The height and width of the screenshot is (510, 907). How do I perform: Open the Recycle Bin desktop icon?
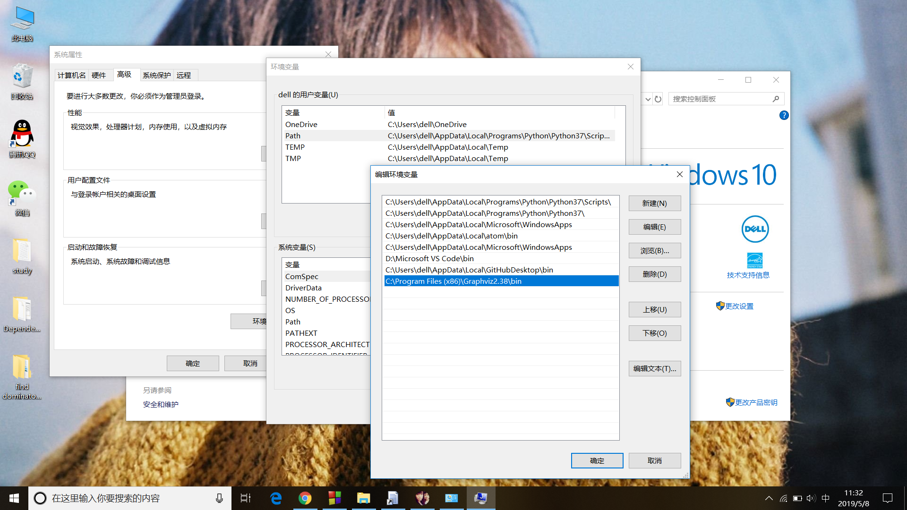pos(22,82)
